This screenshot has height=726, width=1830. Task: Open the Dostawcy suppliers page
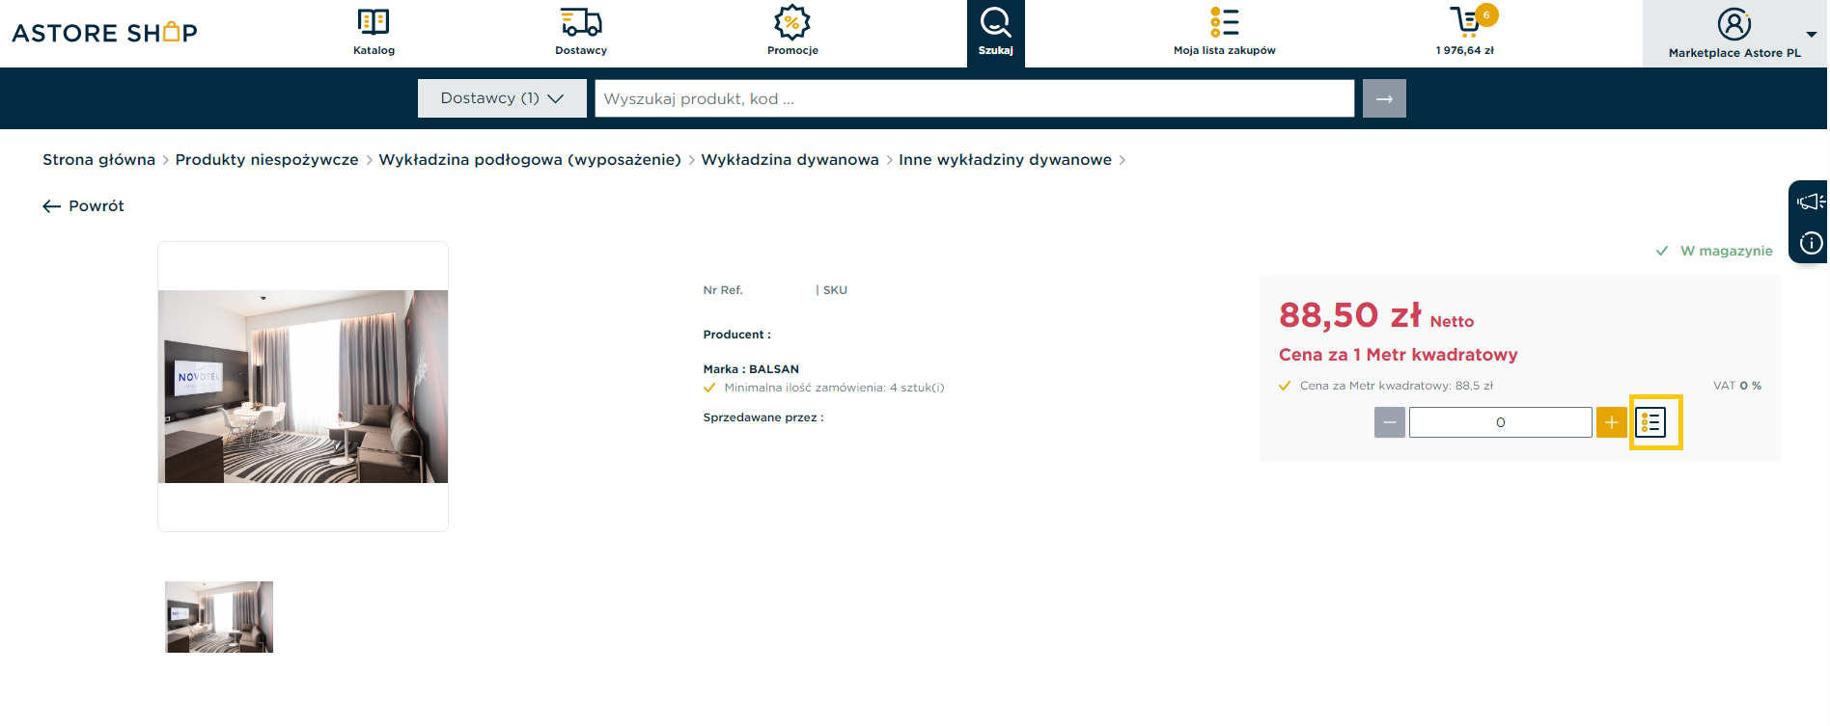(581, 32)
